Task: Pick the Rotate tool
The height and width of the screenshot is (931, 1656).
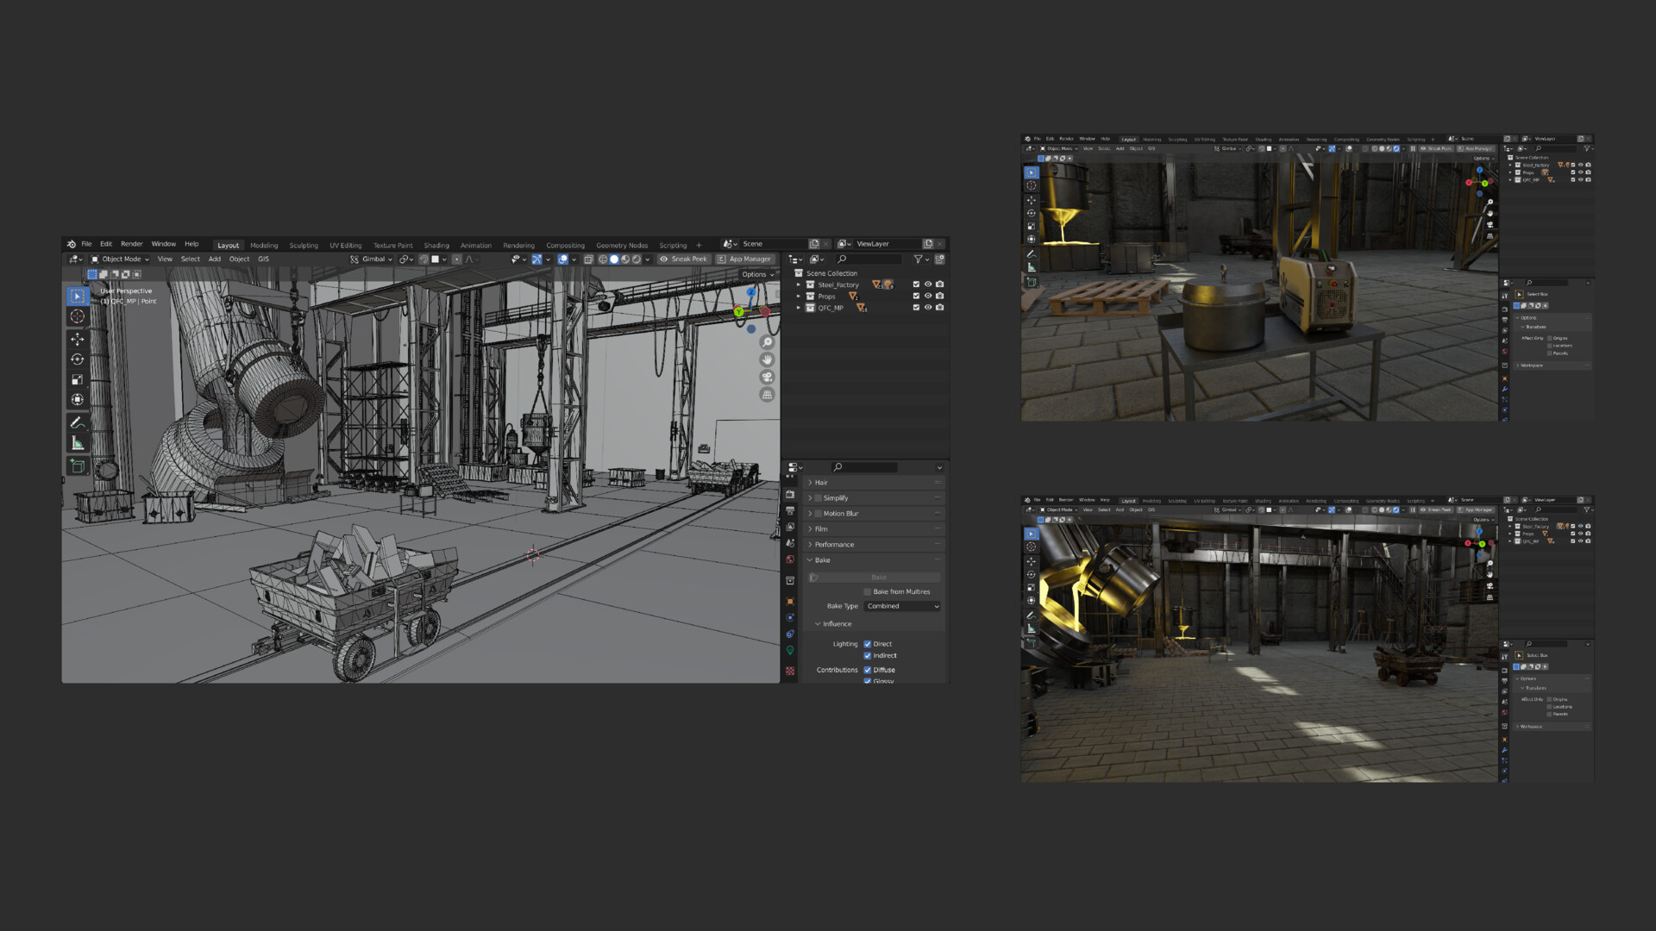Action: click(78, 359)
